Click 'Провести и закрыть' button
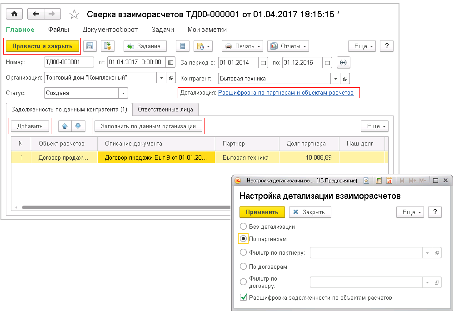This screenshot has height=312, width=454. point(42,46)
